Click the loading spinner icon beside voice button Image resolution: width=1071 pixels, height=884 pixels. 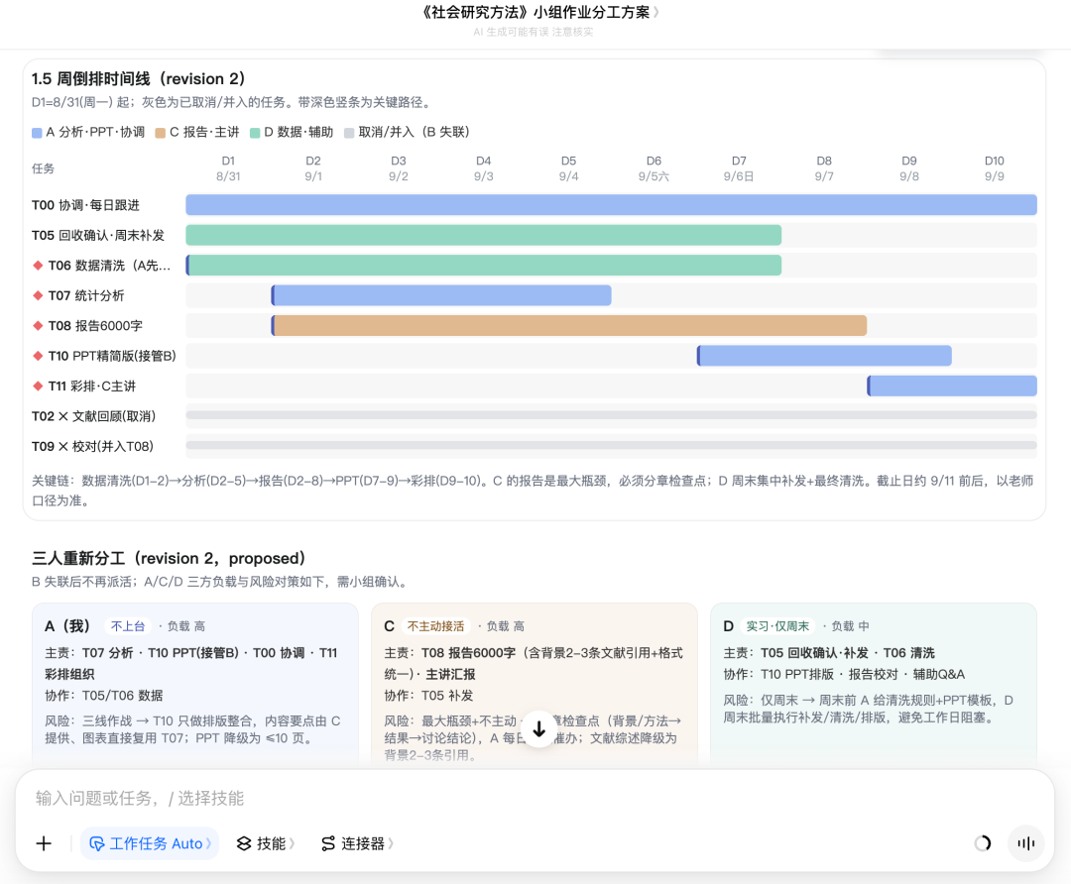982,843
